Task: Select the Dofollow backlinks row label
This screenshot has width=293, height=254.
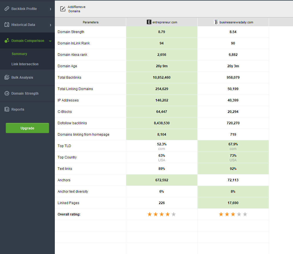Action: click(x=72, y=123)
